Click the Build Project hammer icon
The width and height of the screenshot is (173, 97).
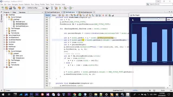pyautogui.click(x=52, y=8)
